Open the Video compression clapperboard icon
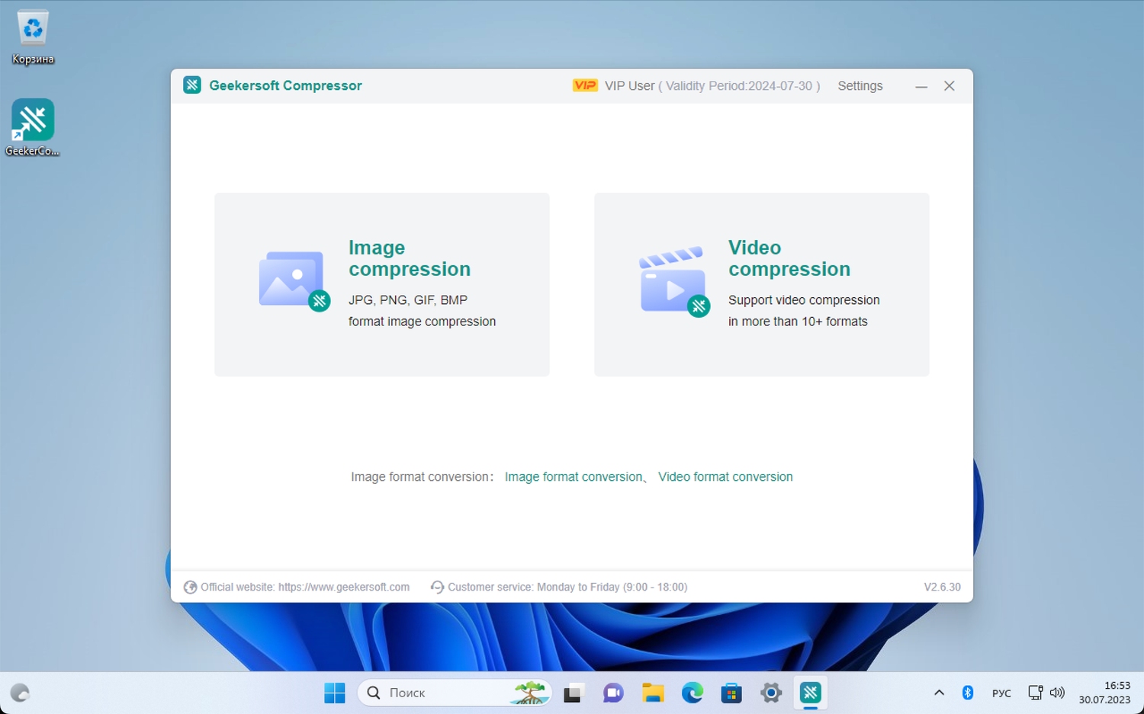1144x714 pixels. click(674, 280)
